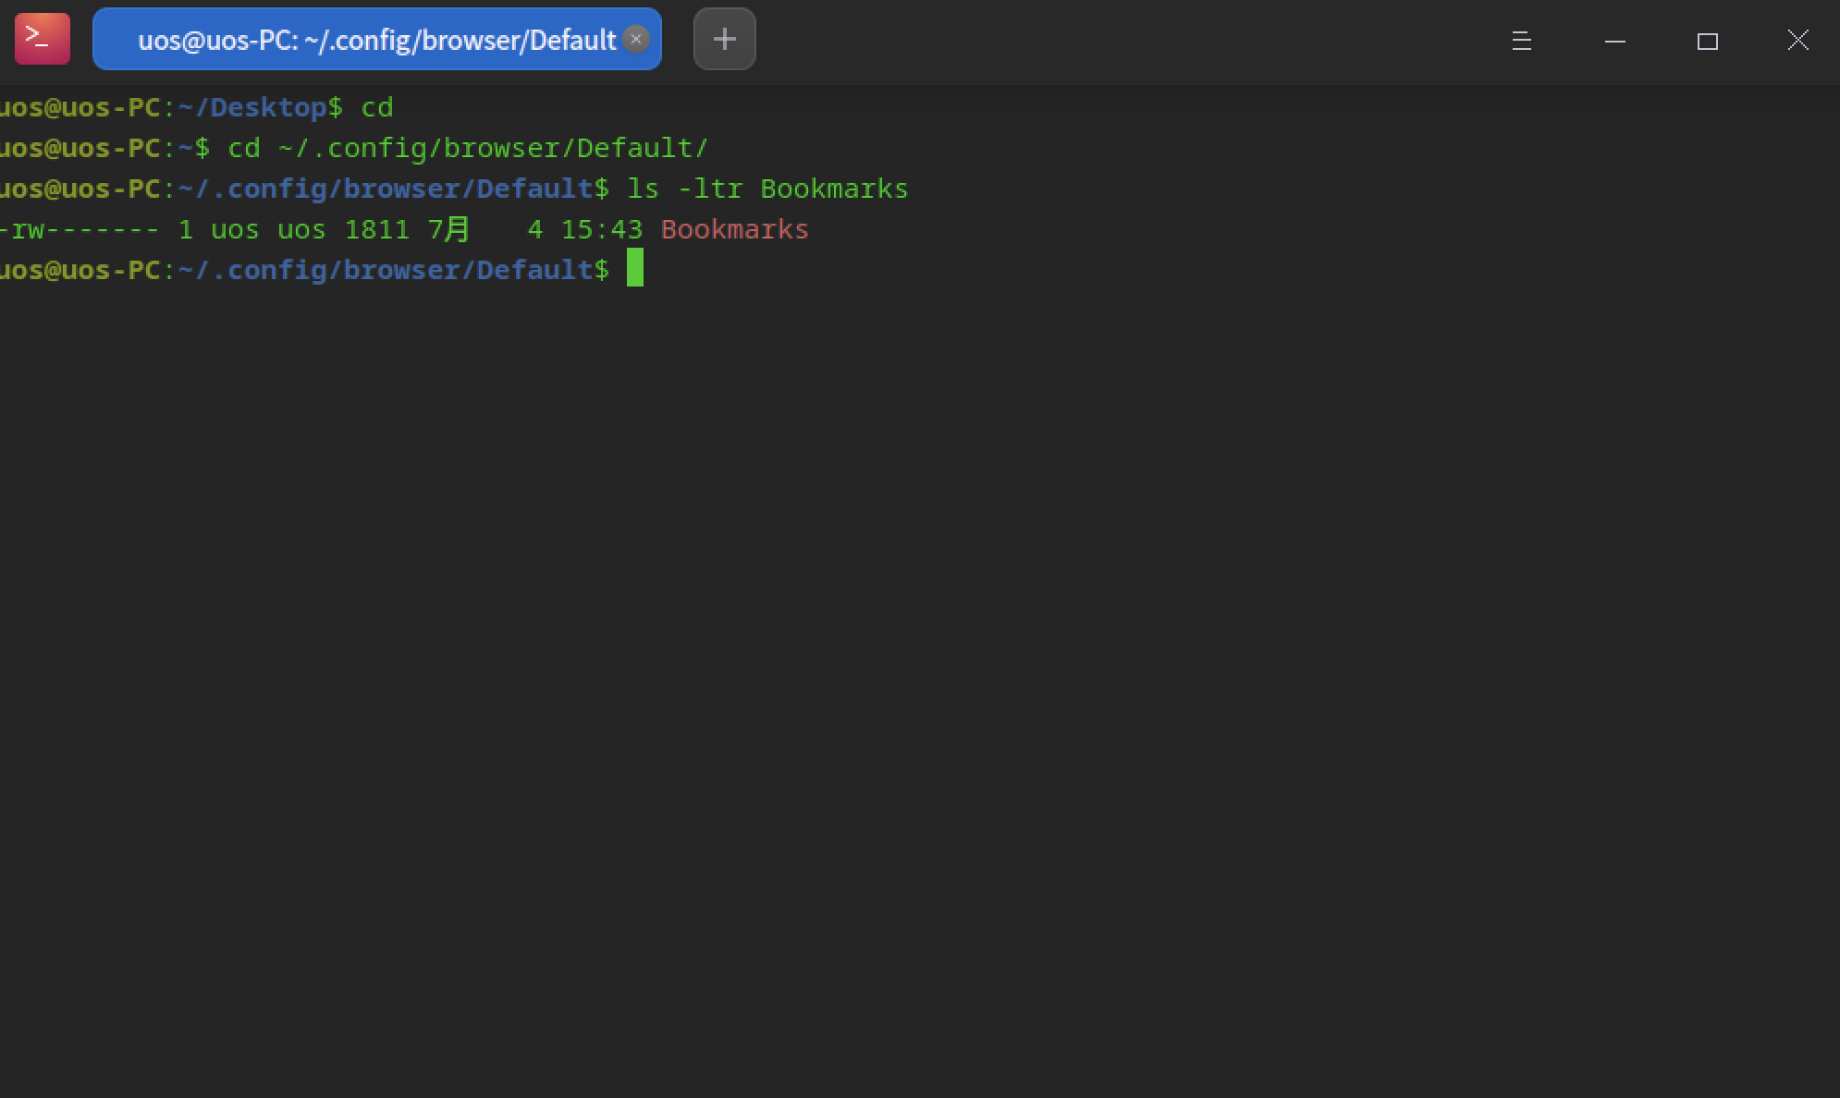Open the terminal main menu

tap(1522, 41)
